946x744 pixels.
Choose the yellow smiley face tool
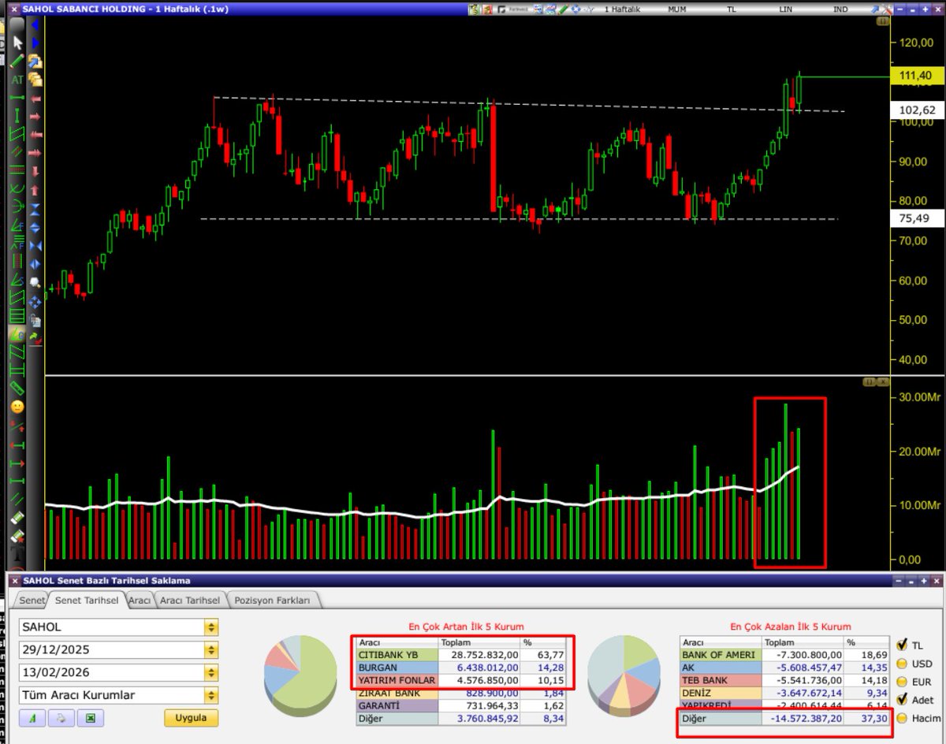point(17,407)
